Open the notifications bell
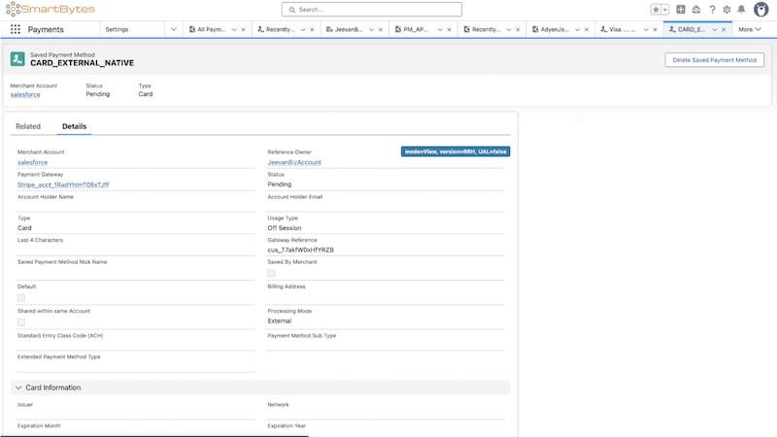 [x=741, y=10]
